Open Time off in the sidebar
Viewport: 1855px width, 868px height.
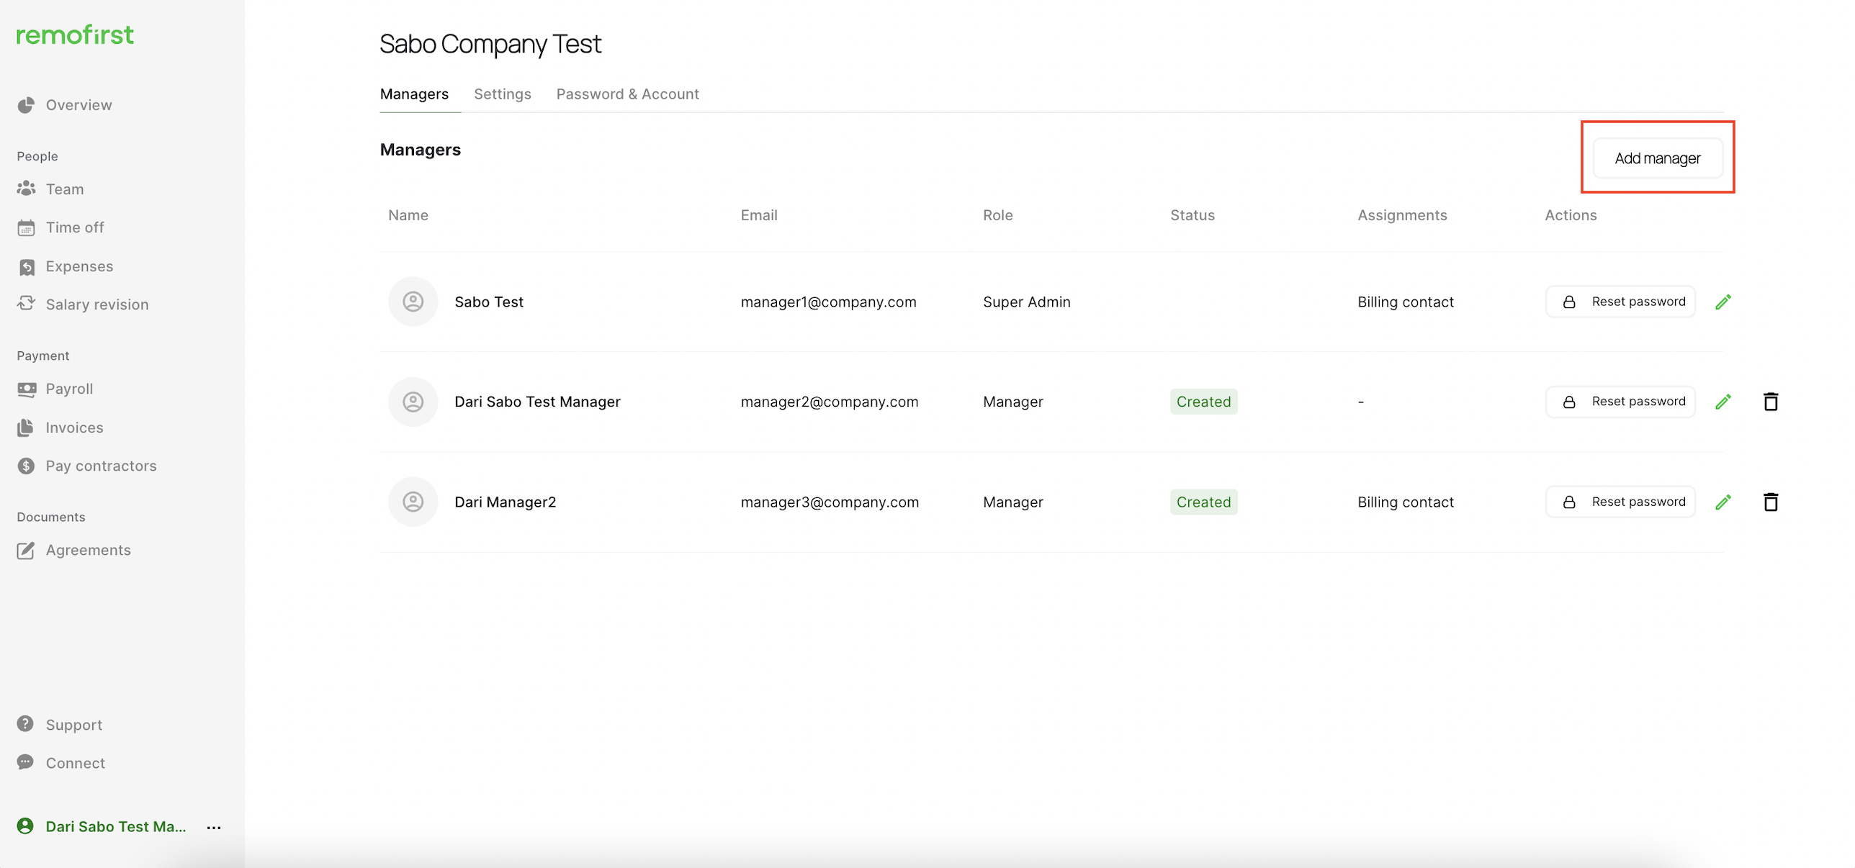pos(75,227)
